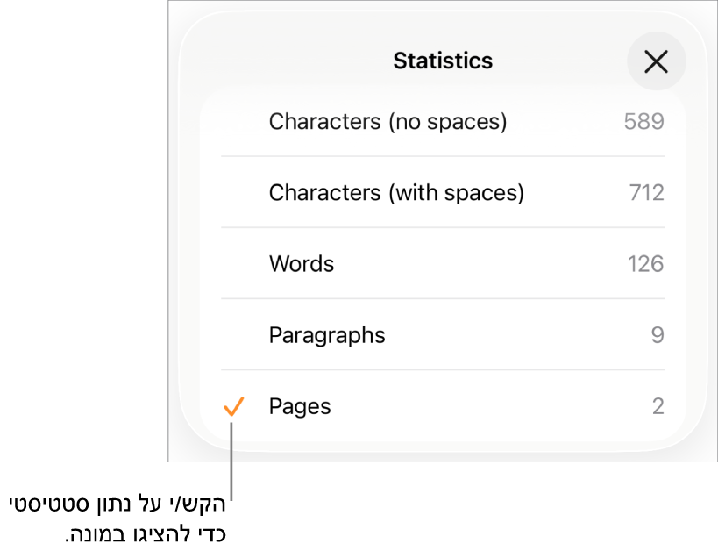Screen dimensions: 718x551
Task: Choose the Words statistic row
Action: point(302,264)
